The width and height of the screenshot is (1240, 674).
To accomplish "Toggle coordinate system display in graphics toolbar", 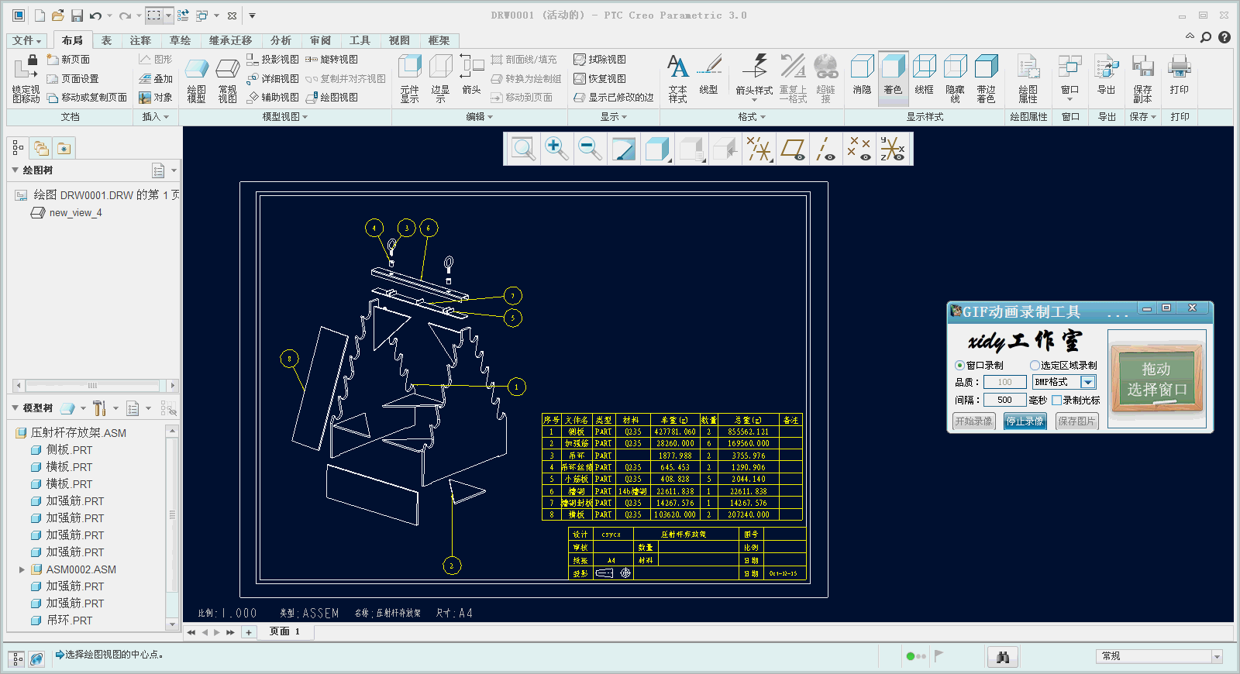I will click(x=892, y=148).
